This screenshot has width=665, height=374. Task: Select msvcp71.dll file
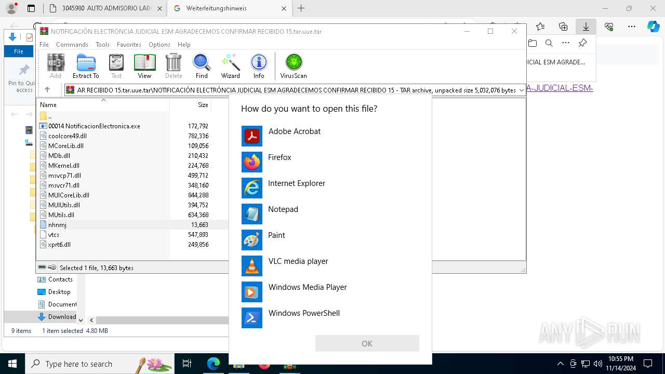point(64,175)
